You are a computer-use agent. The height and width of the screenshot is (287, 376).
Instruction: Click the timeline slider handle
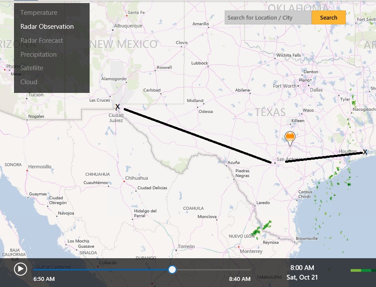(x=172, y=270)
